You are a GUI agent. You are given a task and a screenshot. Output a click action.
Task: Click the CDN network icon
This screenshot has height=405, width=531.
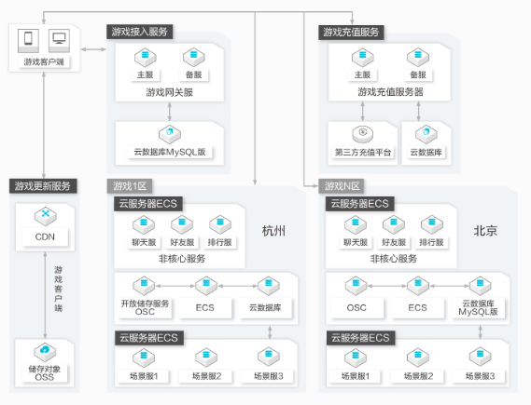pos(46,216)
